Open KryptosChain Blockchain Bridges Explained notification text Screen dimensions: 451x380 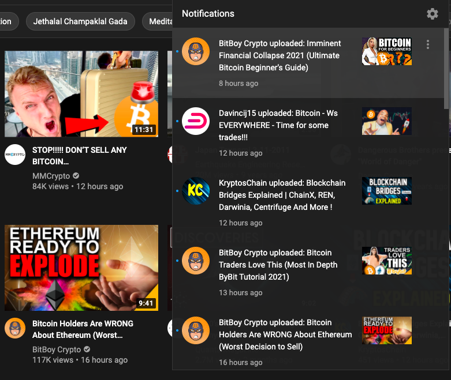(282, 195)
